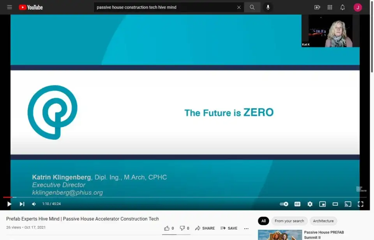Screen dimensions: 374x240
Task: Open the account avatar menu
Action: pyautogui.click(x=358, y=7)
